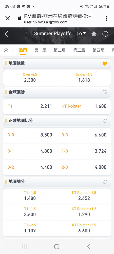The height and width of the screenshot is (254, 114).
Task: Favorite the 地圖讓分 market heart
Action: [x=105, y=182]
